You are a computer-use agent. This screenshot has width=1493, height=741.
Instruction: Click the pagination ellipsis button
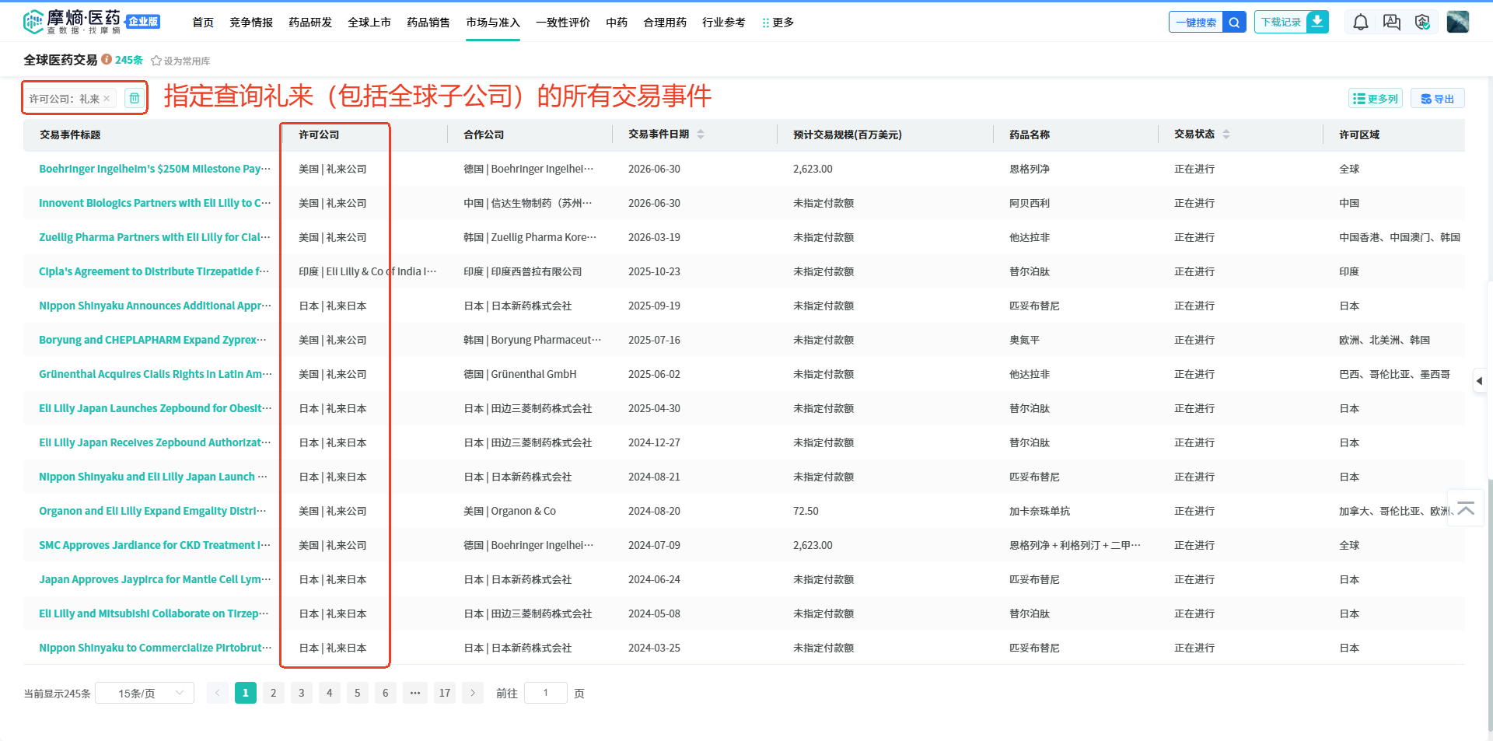[415, 693]
